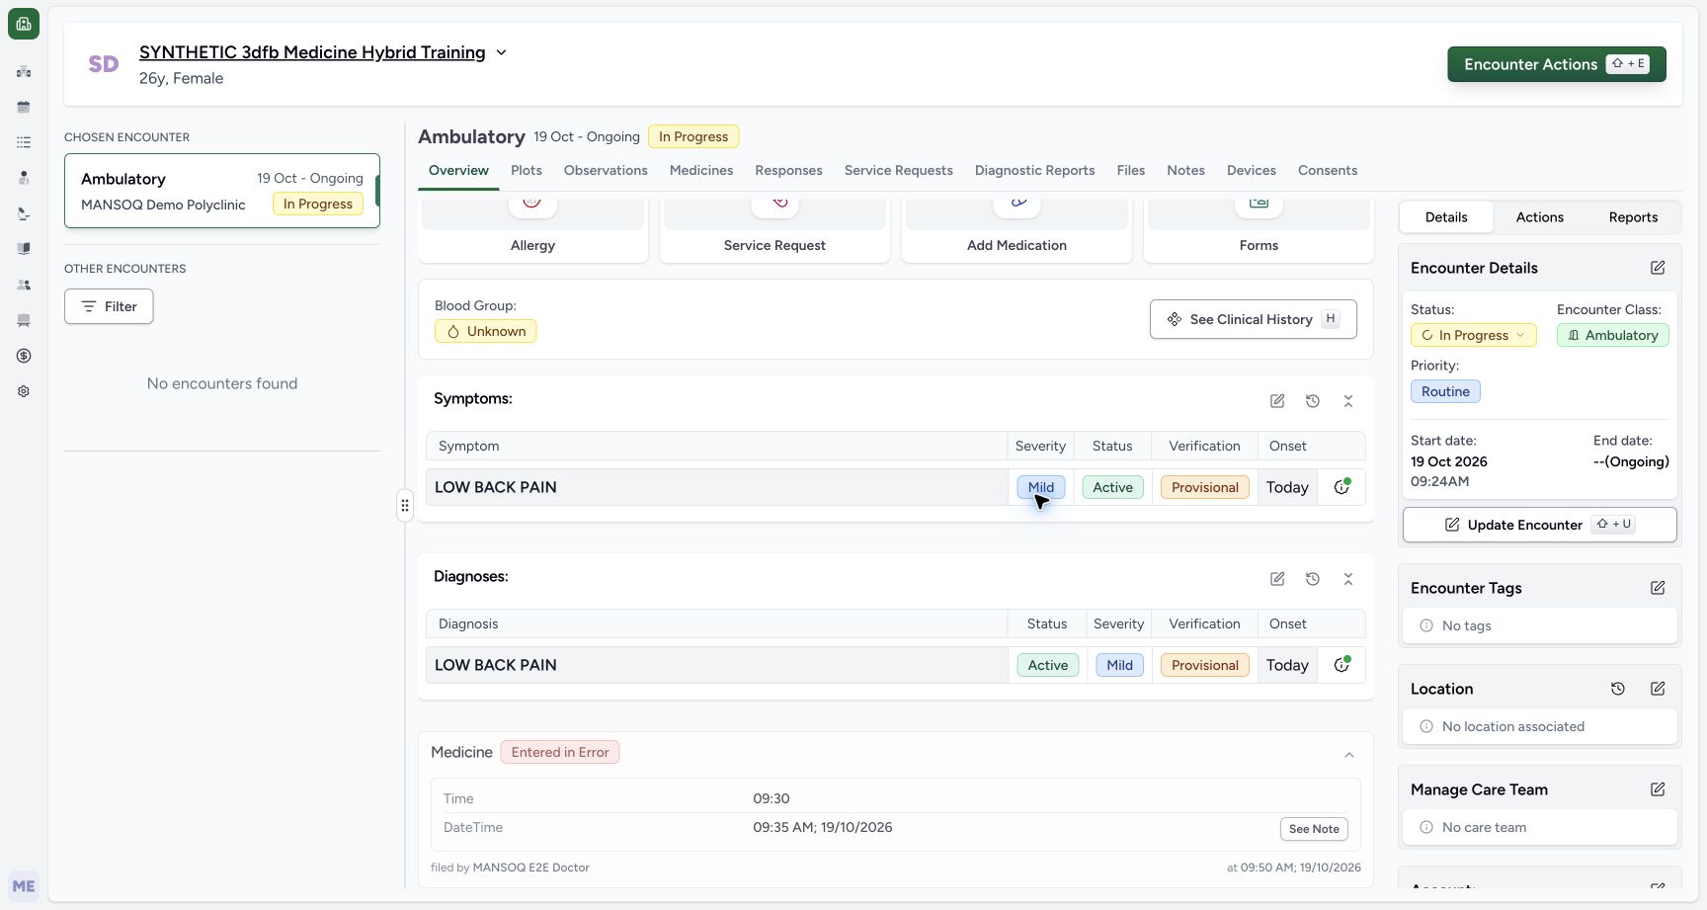The width and height of the screenshot is (1707, 910).
Task: Open the patient person sidebar icon
Action: 24,178
